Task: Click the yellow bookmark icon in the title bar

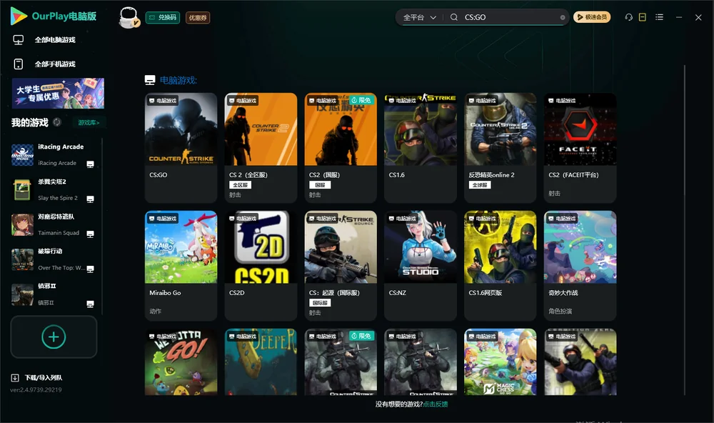Action: pos(642,17)
